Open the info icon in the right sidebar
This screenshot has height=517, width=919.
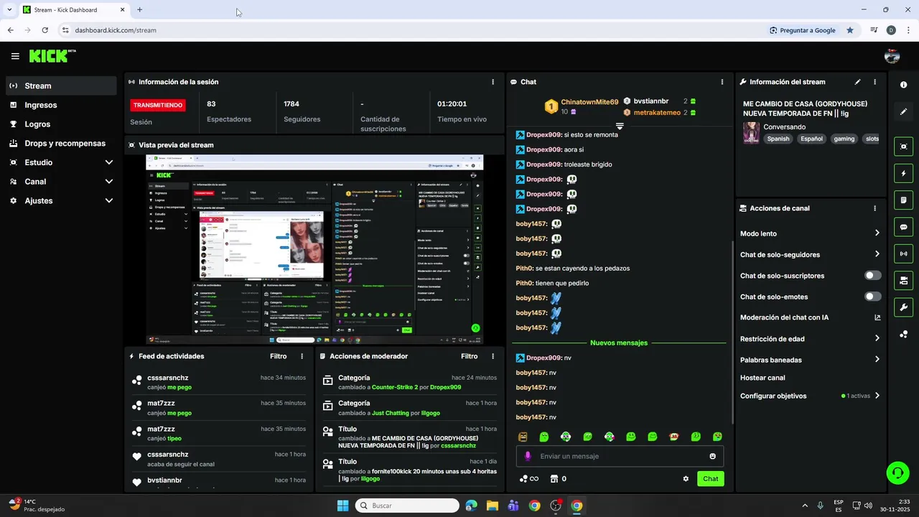pyautogui.click(x=903, y=85)
